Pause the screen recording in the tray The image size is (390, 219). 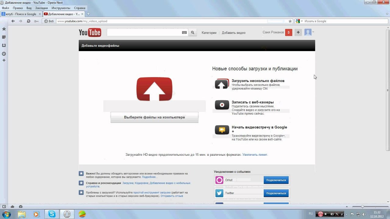(321, 214)
